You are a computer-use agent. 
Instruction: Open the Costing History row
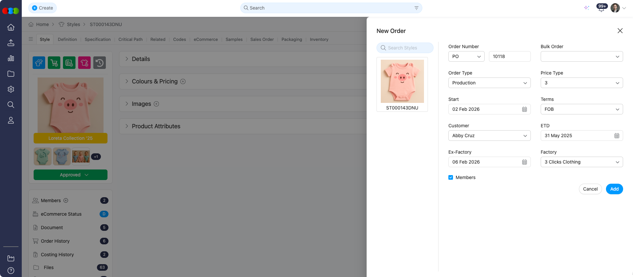tap(71, 255)
